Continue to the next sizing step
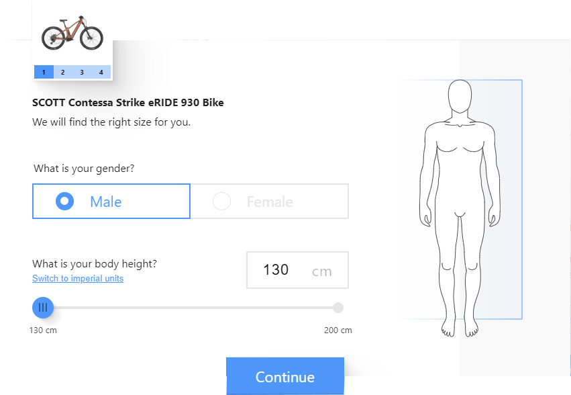 pyautogui.click(x=285, y=376)
